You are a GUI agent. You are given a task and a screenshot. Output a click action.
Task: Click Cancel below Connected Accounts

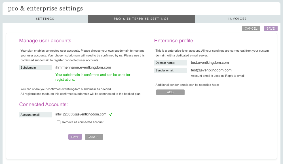click(94, 137)
